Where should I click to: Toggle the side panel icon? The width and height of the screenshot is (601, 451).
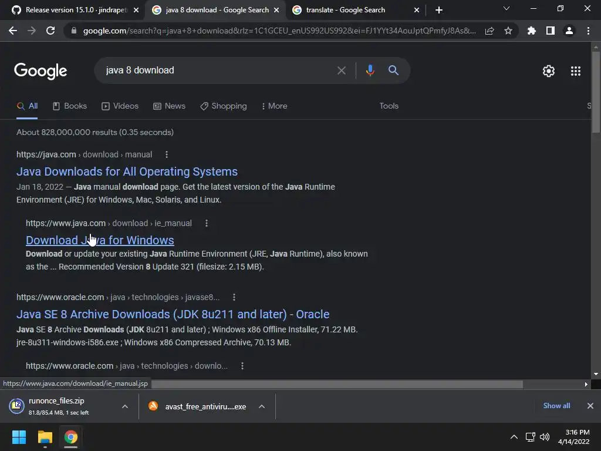[551, 31]
